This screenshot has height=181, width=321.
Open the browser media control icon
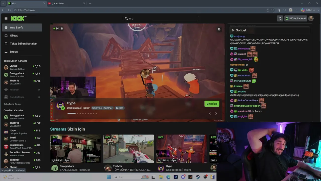[279, 10]
